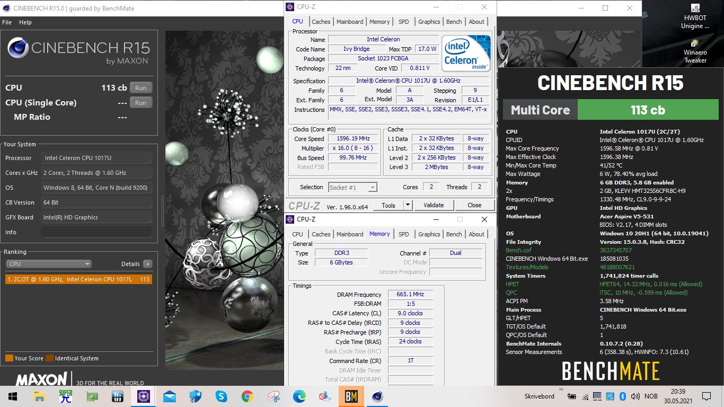Open Memory tab in upper CPU-Z window
This screenshot has width=724, height=407.
click(379, 22)
